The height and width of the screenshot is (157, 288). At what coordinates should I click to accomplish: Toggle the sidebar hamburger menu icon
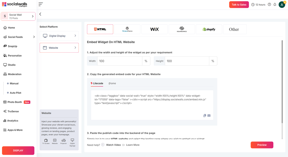(40, 4)
